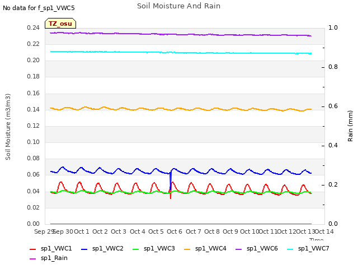358x269 pixels.
Task: Click the blue spike near Oct 6
Action: pyautogui.click(x=171, y=180)
